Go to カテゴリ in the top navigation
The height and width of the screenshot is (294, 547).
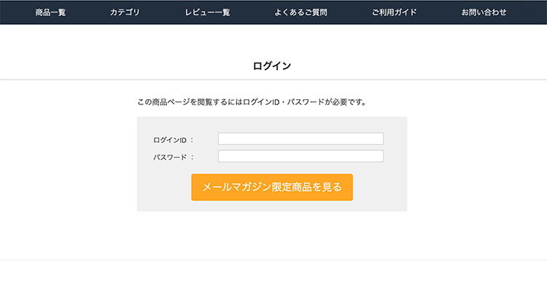point(125,12)
